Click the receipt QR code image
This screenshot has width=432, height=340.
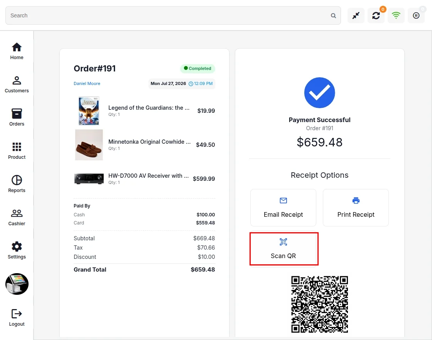click(320, 304)
